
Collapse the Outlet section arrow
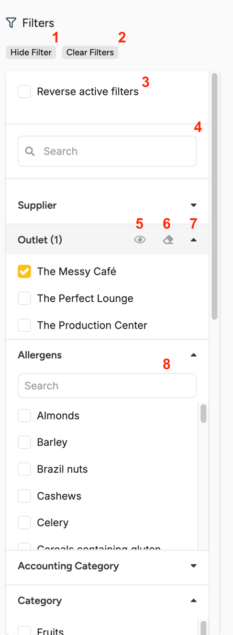coord(193,240)
